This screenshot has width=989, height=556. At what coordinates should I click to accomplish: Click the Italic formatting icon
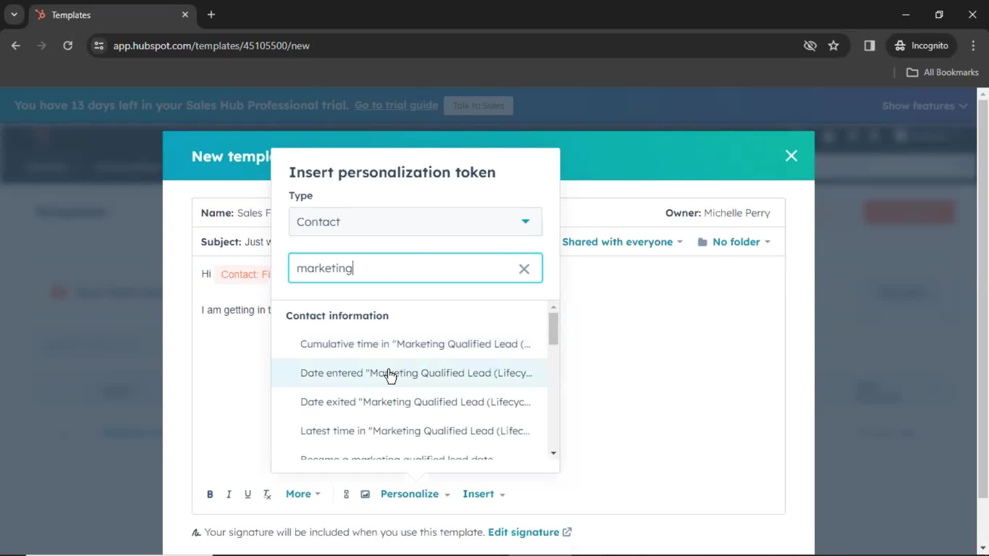(x=229, y=494)
